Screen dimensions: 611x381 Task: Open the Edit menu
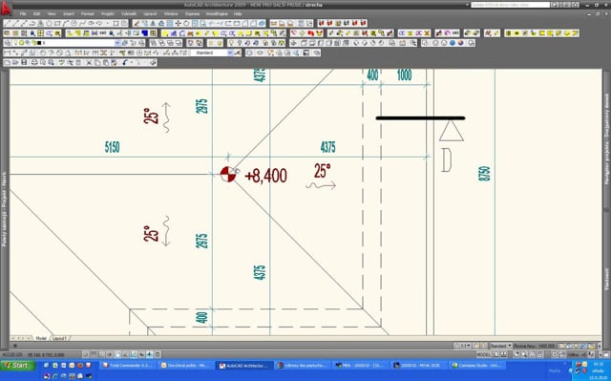[x=36, y=13]
